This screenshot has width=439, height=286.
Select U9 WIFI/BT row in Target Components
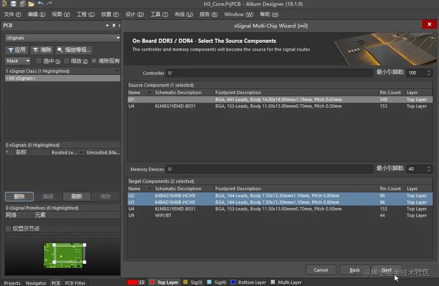pos(280,216)
